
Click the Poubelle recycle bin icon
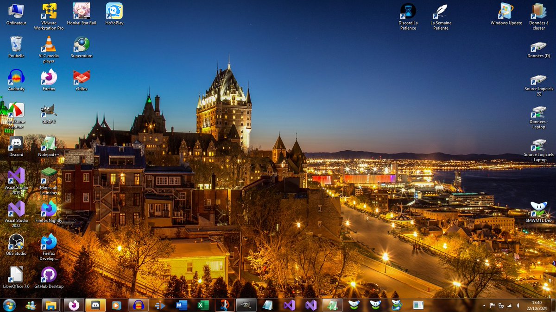16,47
